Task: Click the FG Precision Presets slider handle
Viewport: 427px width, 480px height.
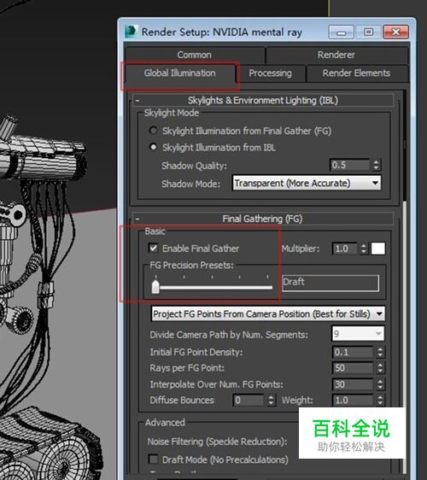Action: (155, 287)
